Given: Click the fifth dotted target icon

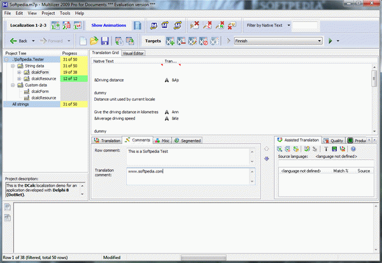Looking at the screenshot, I should (215, 41).
